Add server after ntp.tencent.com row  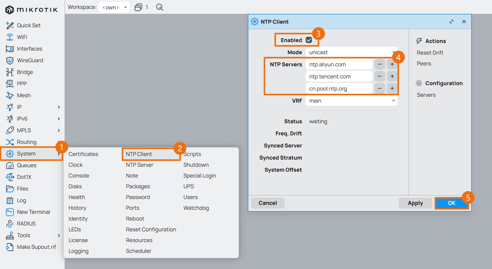(x=392, y=76)
